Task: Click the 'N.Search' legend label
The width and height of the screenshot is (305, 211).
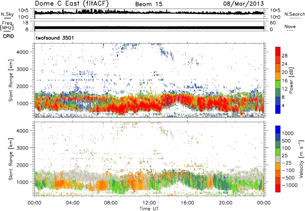Action: click(x=294, y=14)
